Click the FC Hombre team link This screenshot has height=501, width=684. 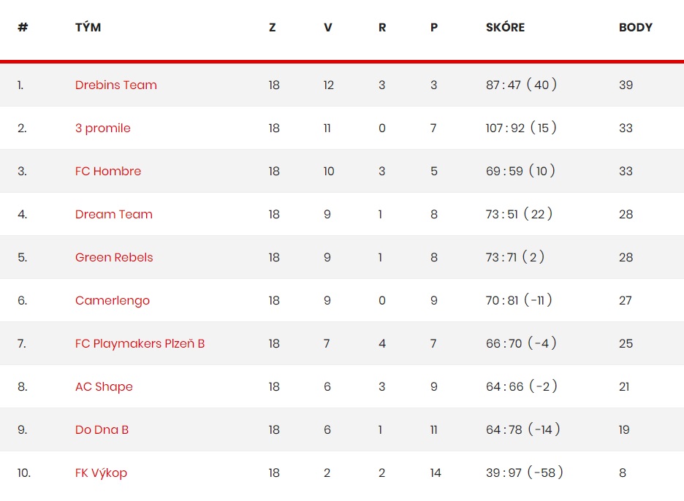[107, 171]
